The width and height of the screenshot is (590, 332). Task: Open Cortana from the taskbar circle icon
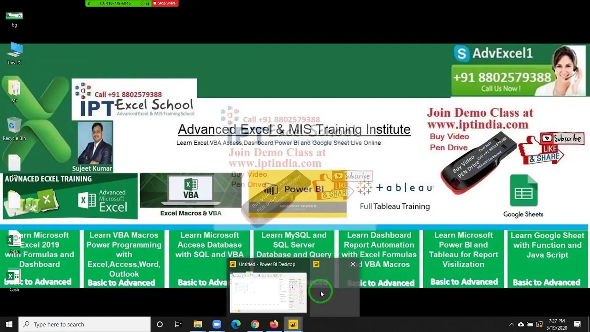(x=159, y=324)
